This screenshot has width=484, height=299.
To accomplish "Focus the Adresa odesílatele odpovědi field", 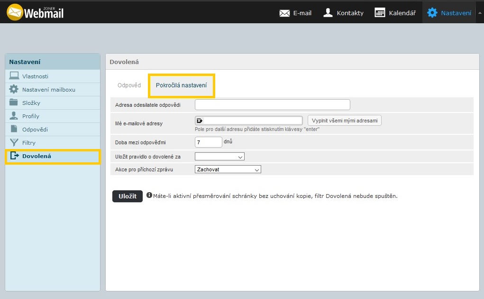I will tap(272, 104).
